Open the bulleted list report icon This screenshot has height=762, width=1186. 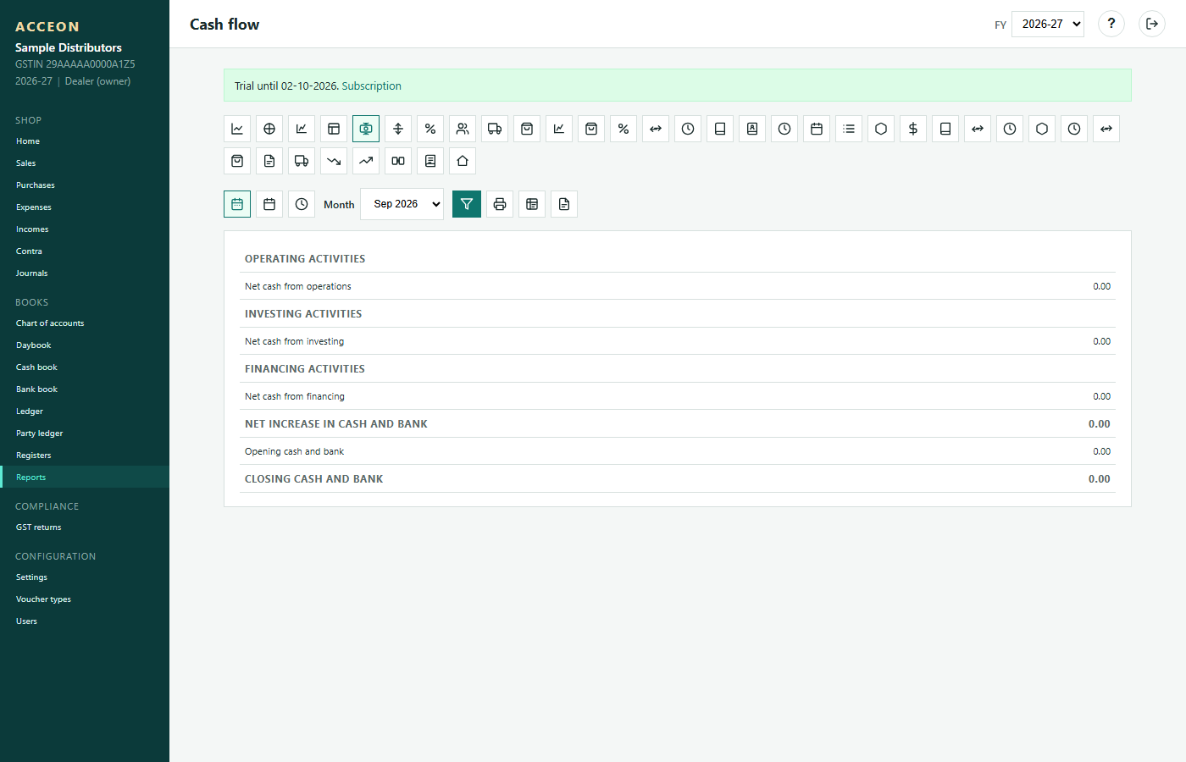coord(849,129)
